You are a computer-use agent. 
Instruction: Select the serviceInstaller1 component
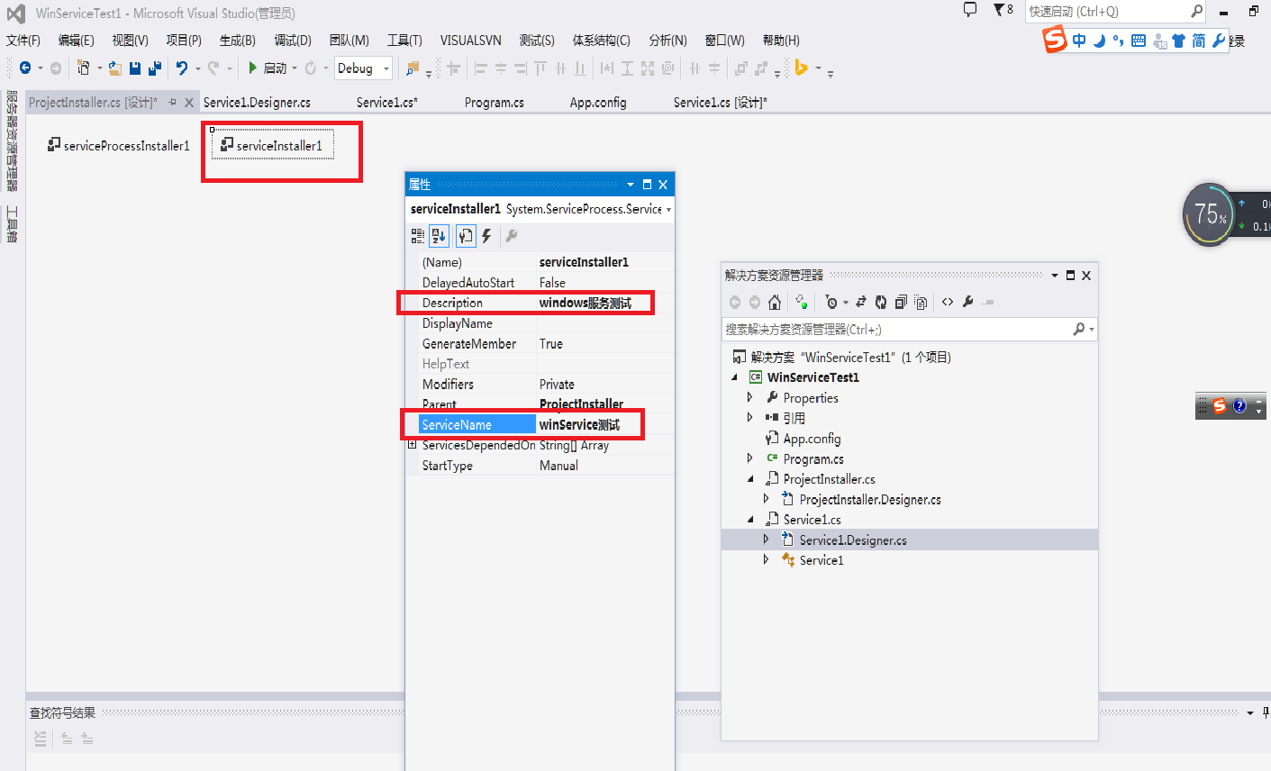(272, 145)
